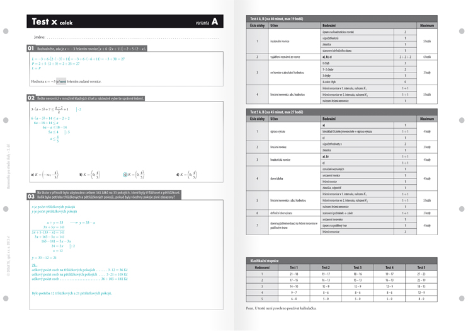
Task: Click the 01 question number badge
Action: (x=31, y=49)
